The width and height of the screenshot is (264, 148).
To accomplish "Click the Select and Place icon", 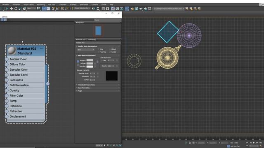I will tap(25, 8).
